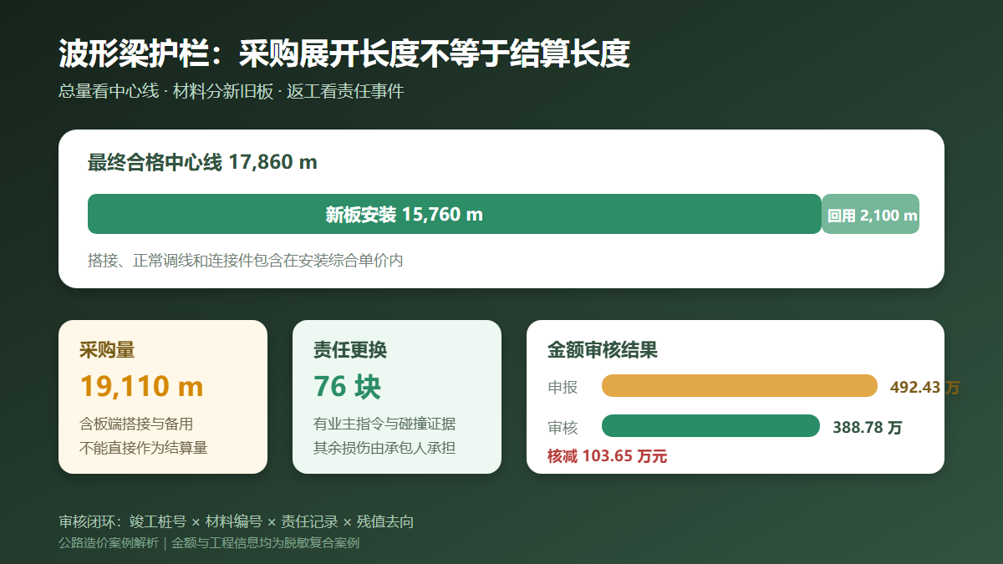Click the note 搭接、正常调线和连接件包含在安装综合单价内
This screenshot has width=1003, height=564.
click(246, 261)
